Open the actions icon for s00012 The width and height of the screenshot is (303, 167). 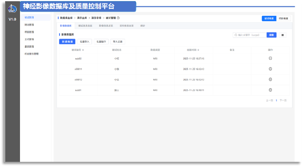click(x=270, y=79)
